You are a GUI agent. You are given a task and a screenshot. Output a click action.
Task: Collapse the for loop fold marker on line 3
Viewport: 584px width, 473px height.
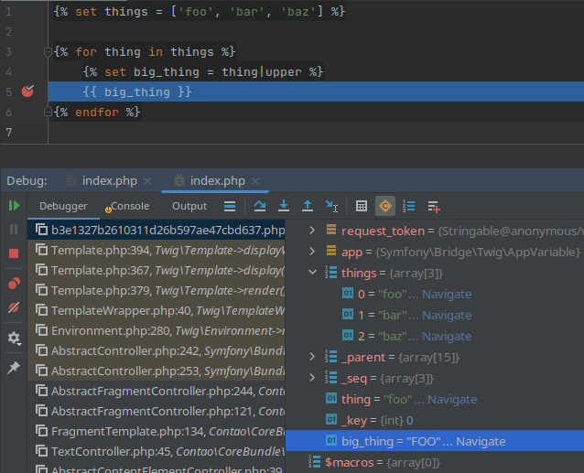point(48,52)
